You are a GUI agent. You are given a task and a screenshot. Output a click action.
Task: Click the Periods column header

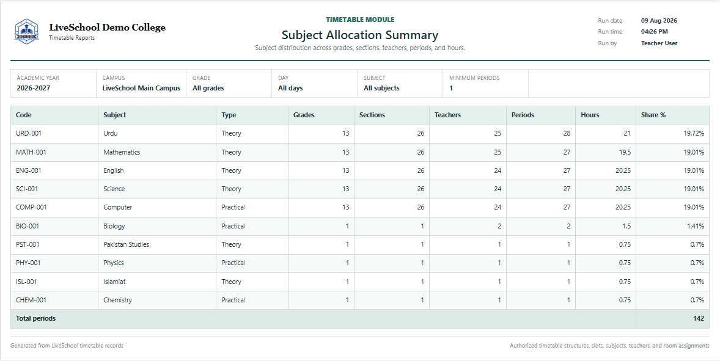[541, 115]
